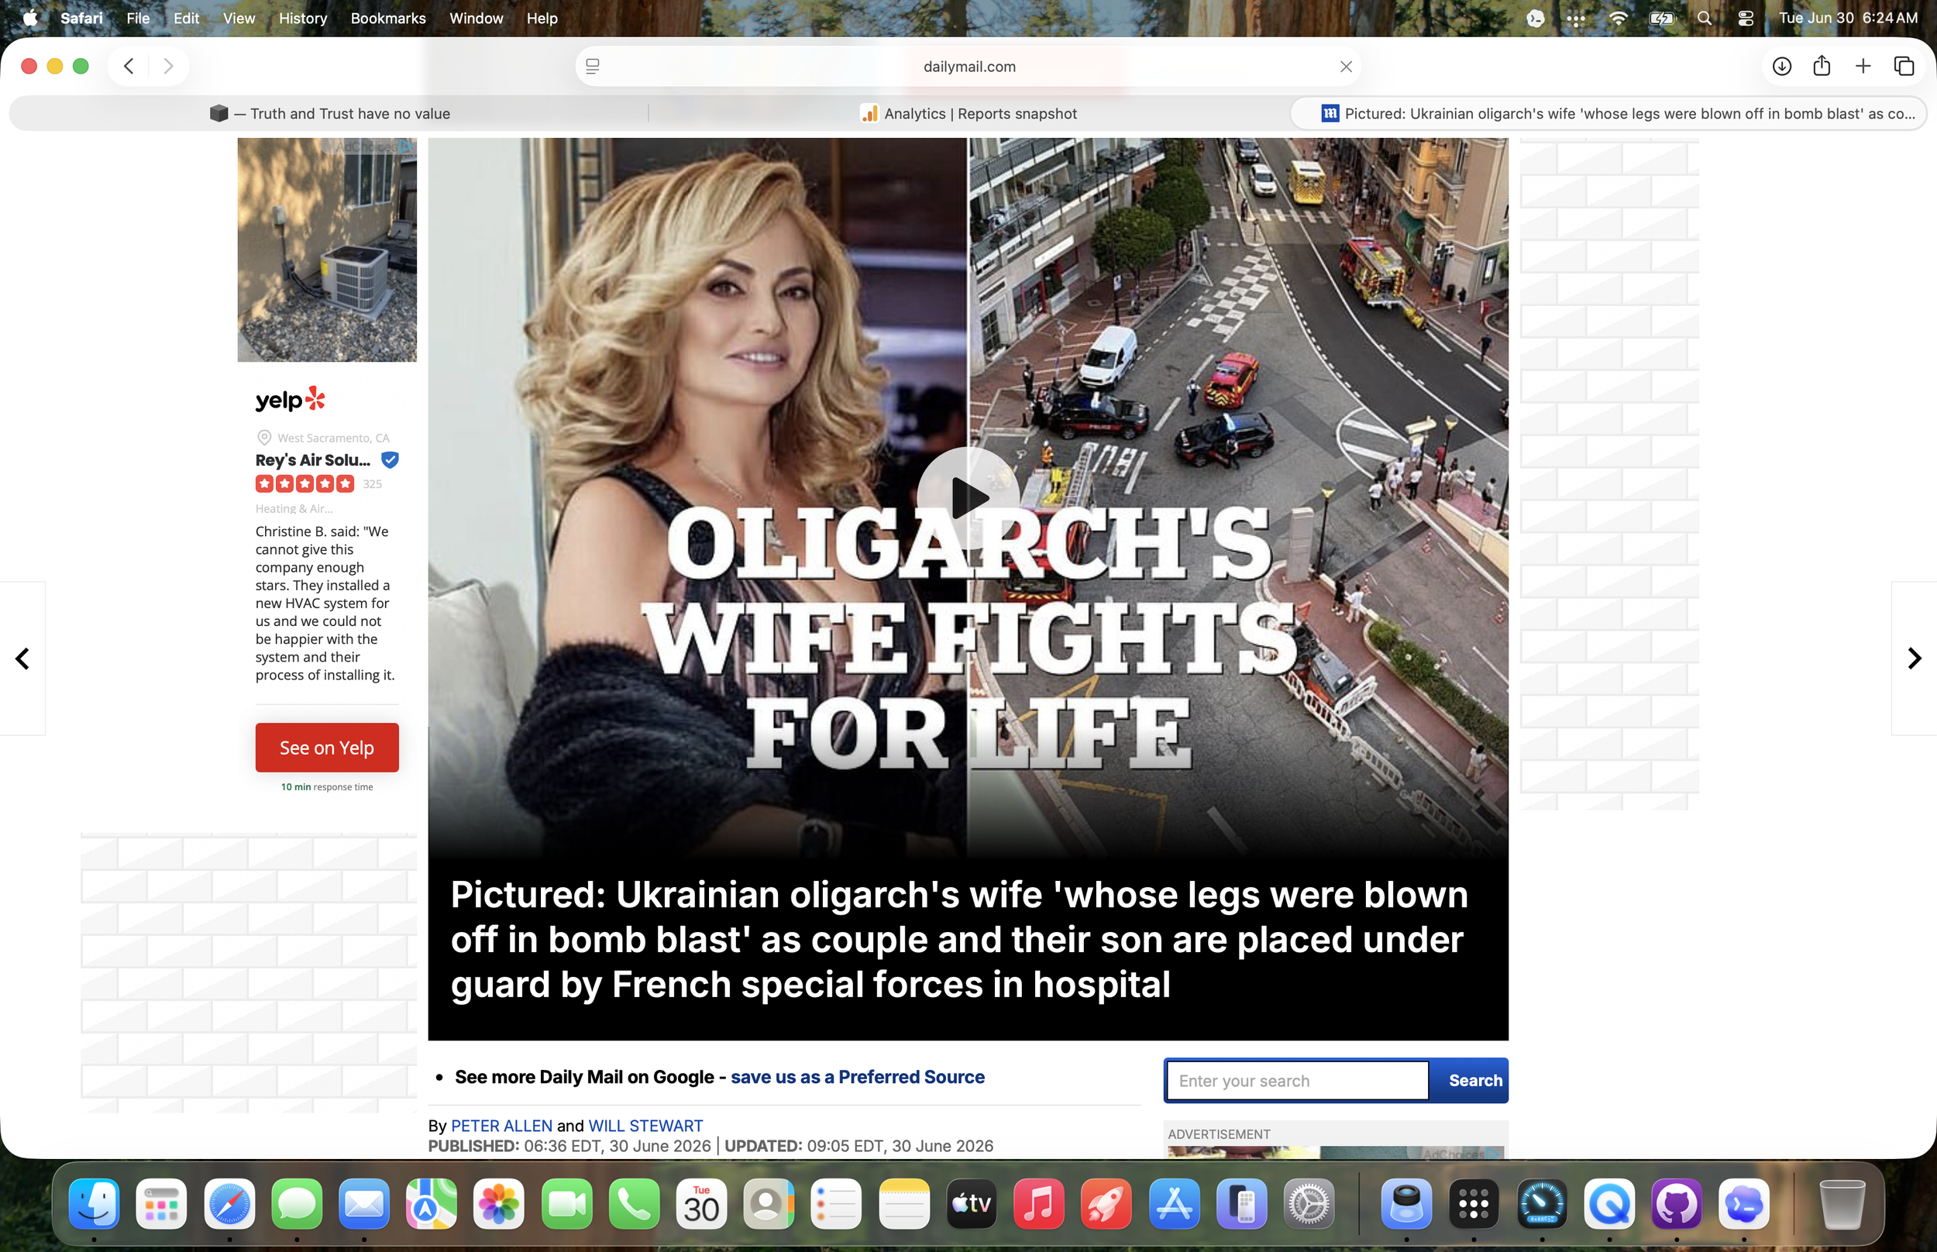
Task: Check Wi-Fi status in the menu bar
Action: click(1619, 18)
